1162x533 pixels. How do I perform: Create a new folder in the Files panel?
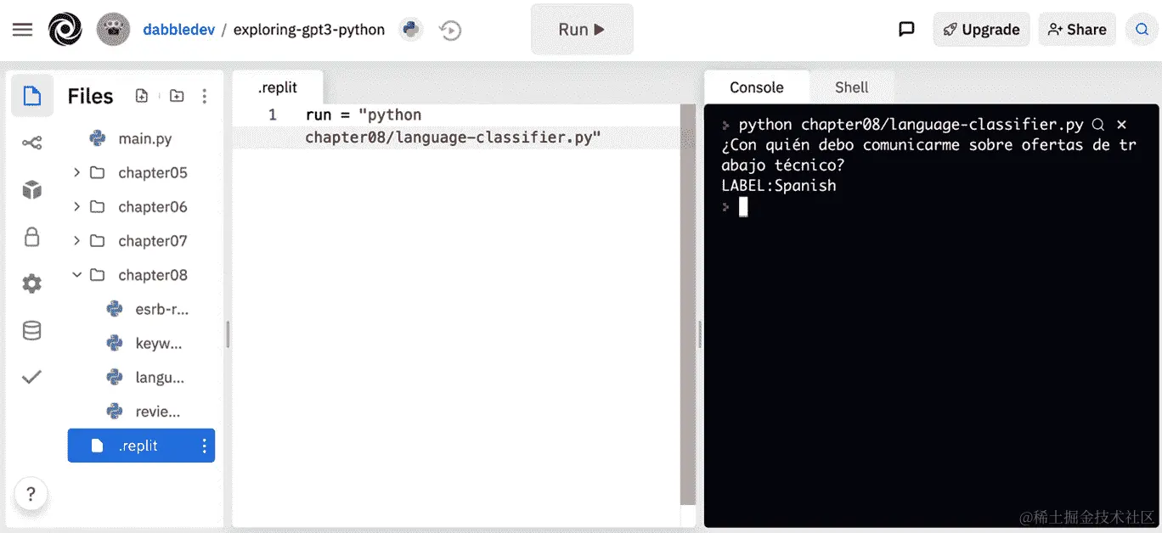(177, 96)
